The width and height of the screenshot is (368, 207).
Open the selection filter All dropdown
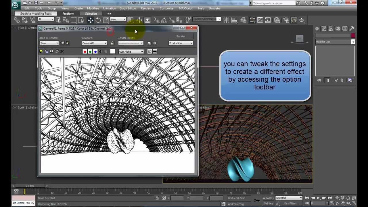point(46,19)
